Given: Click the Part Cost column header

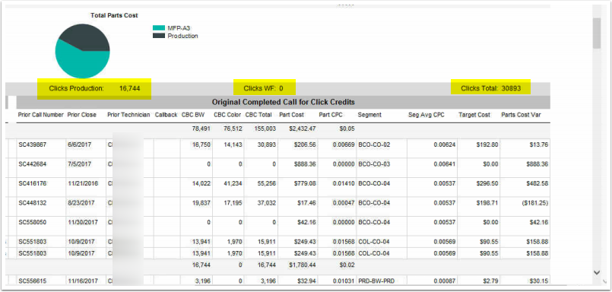Looking at the screenshot, I should [292, 115].
